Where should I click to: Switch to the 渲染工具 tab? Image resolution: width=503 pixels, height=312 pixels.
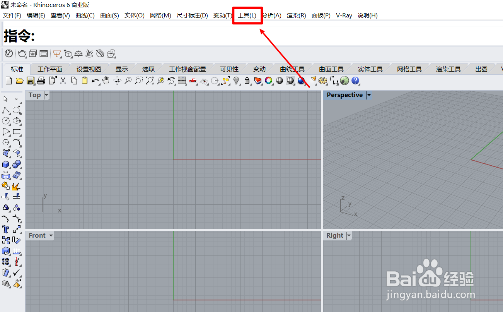coord(448,69)
